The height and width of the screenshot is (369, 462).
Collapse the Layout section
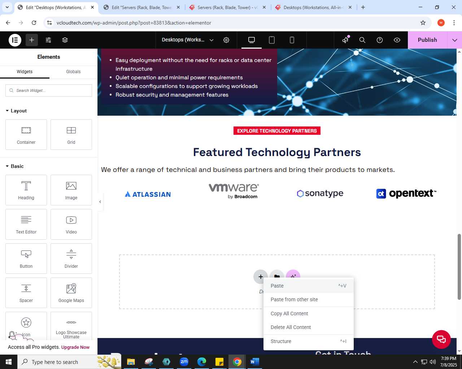[16, 111]
